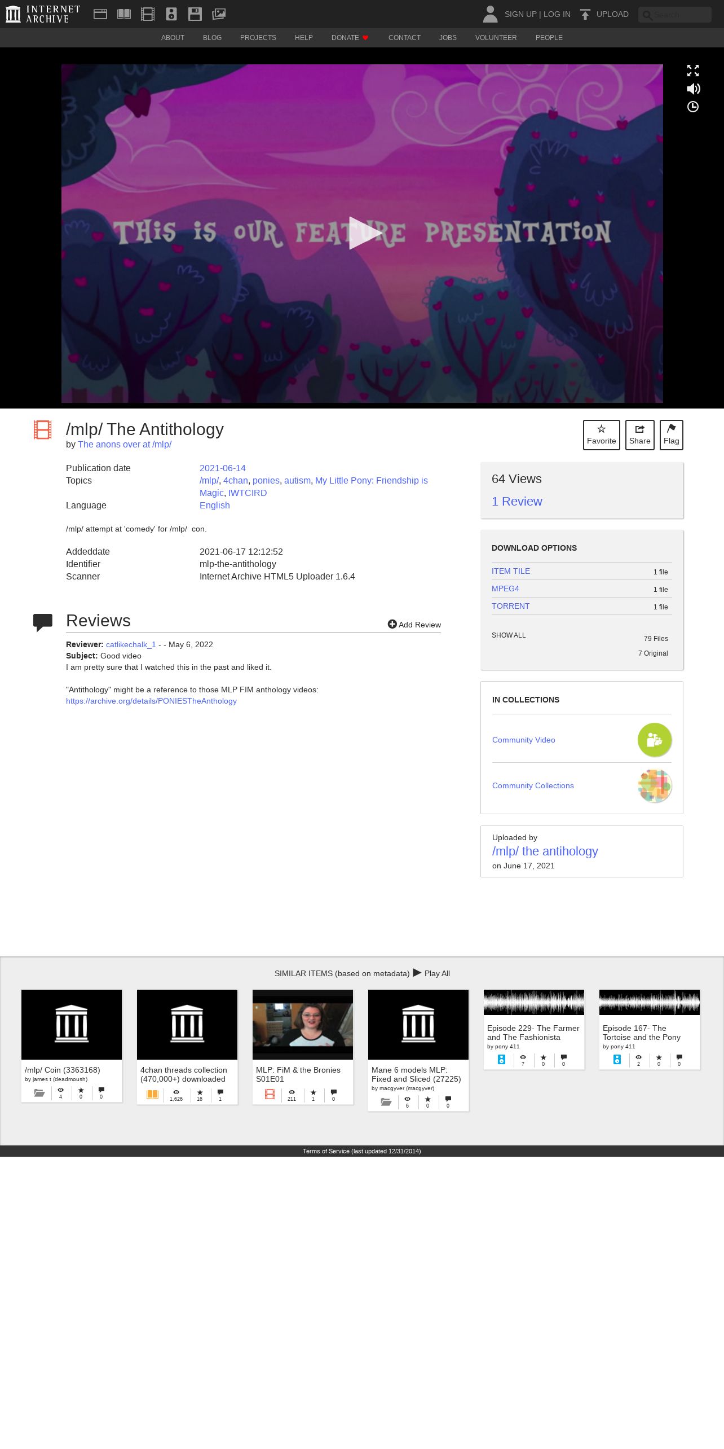Open the Images icon in navbar
Viewport: 724px width, 1449px height.
(x=219, y=14)
